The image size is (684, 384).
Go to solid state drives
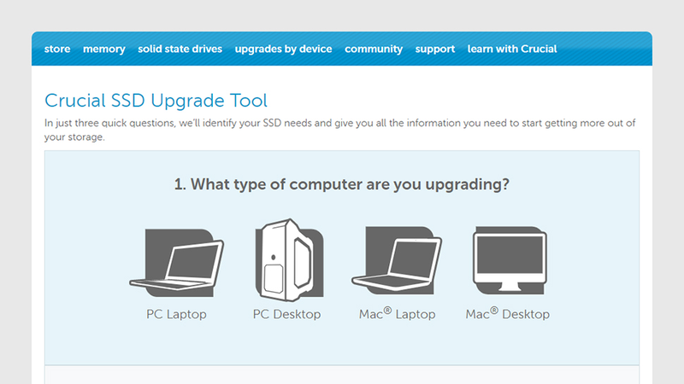[180, 49]
